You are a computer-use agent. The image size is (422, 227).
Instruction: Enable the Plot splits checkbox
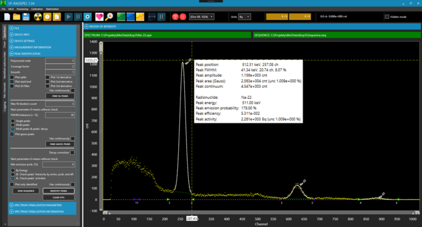[x=12, y=77]
